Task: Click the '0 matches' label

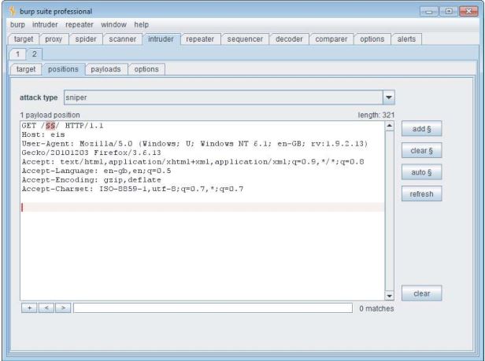Action: tap(376, 308)
